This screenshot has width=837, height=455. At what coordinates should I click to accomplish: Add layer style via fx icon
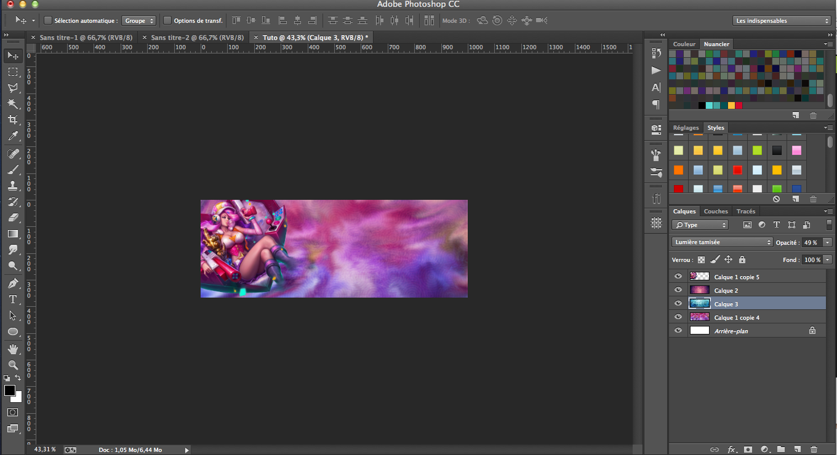coord(732,449)
